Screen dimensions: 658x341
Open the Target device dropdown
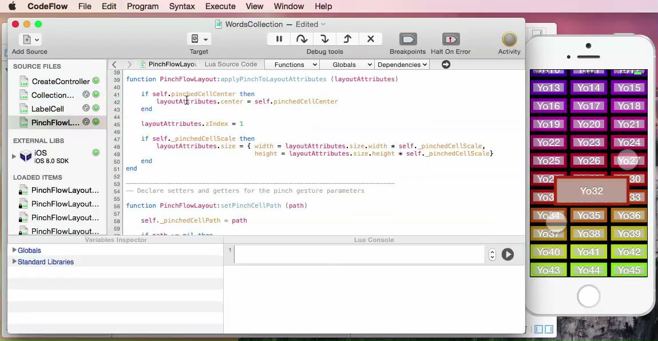pos(199,39)
